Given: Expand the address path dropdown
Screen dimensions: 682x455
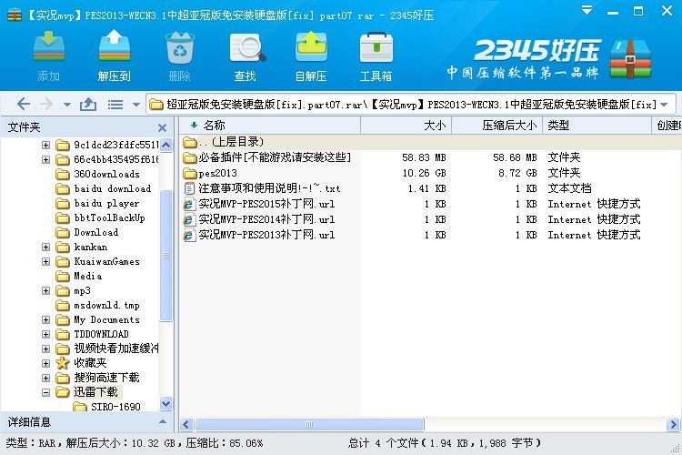Looking at the screenshot, I should tap(664, 105).
